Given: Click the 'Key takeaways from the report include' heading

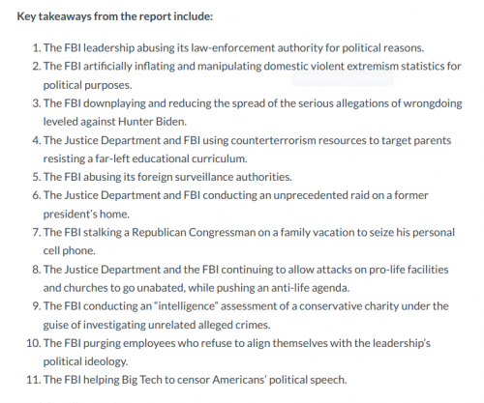Looking at the screenshot, I should tap(115, 16).
